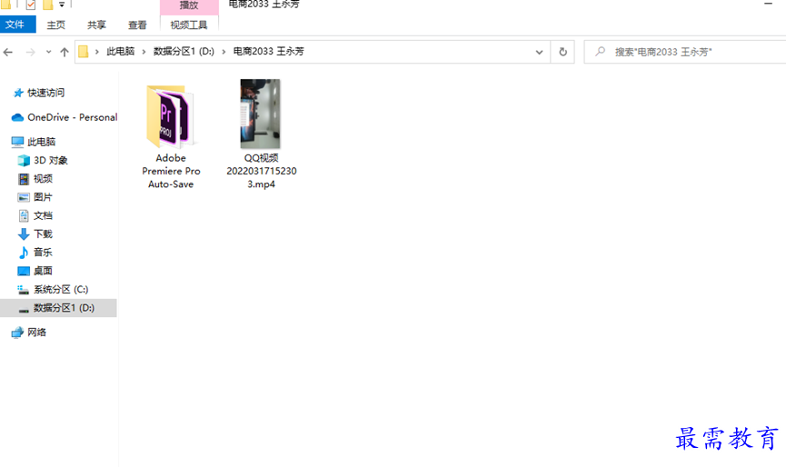Click 此电脑 in the address breadcrumb
Image resolution: width=786 pixels, height=467 pixels.
(x=120, y=51)
